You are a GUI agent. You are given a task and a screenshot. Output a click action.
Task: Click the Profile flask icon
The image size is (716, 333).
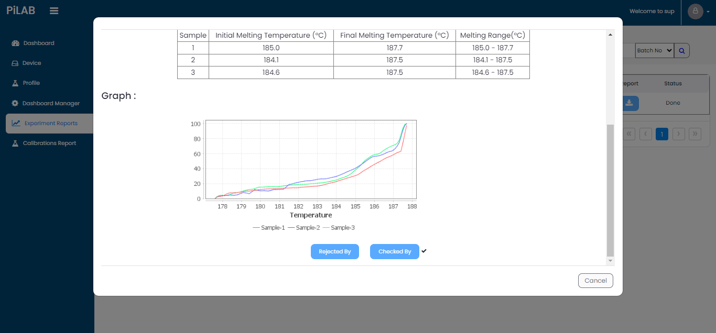[15, 83]
